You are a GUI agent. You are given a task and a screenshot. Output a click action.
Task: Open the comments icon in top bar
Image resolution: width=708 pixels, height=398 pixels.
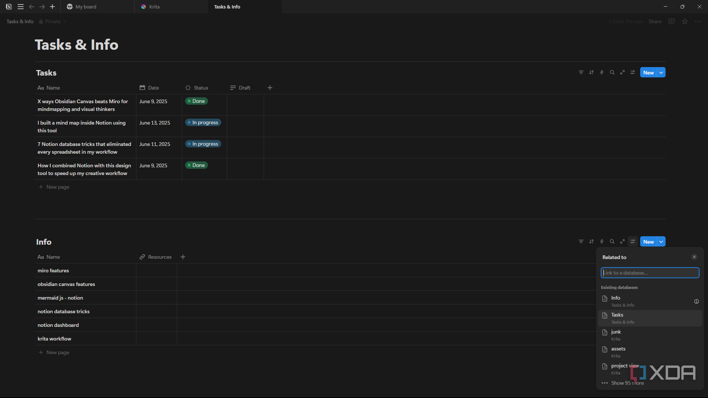(x=671, y=21)
